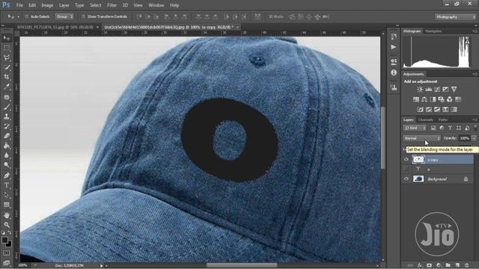Switch to the Navigator tab
The height and width of the screenshot is (269, 479).
433,31
